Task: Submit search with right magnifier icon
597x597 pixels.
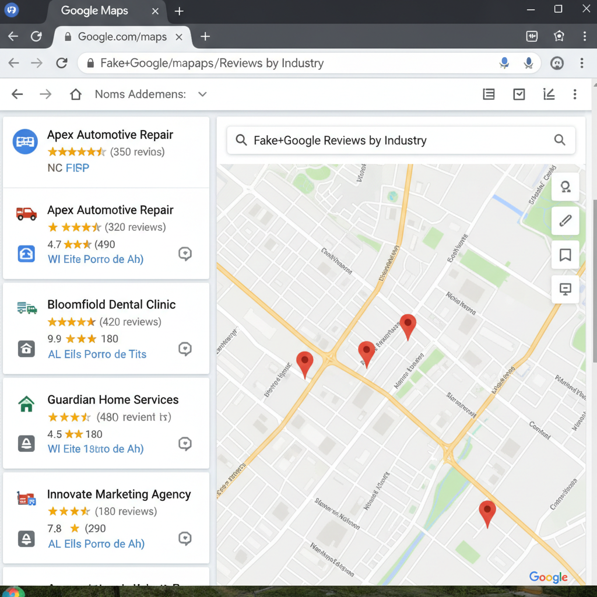Action: click(x=559, y=140)
